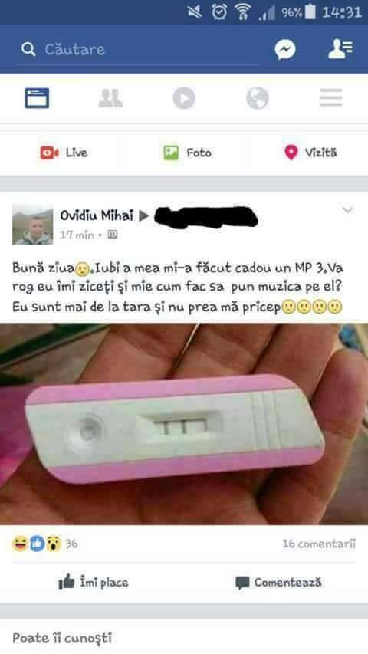
Task: Expand the post options chevron
Action: point(348,210)
